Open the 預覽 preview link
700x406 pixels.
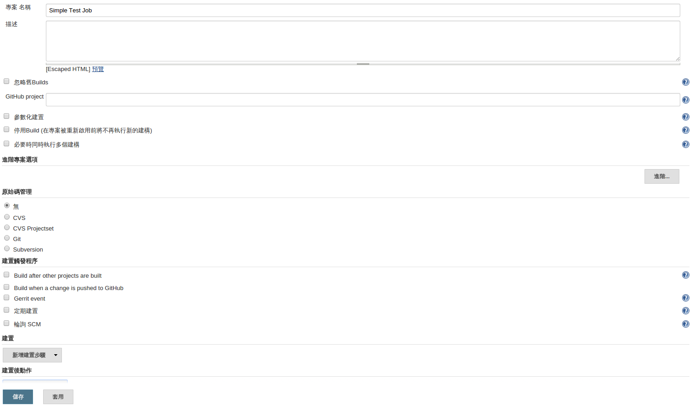[x=98, y=69]
